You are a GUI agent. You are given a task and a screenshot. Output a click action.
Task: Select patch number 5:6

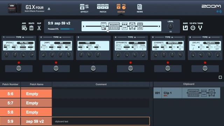10,94
